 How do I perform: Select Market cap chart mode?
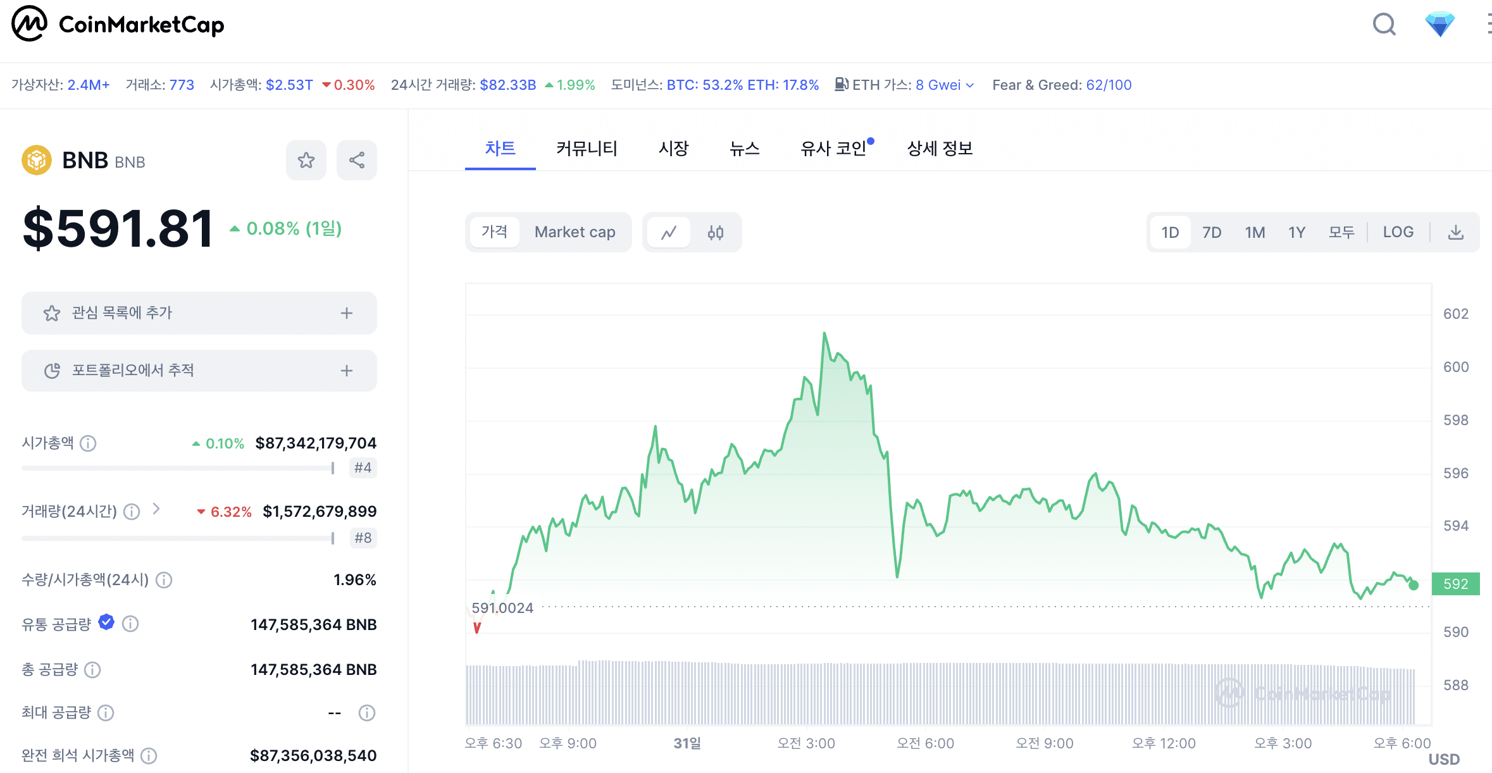coord(575,232)
